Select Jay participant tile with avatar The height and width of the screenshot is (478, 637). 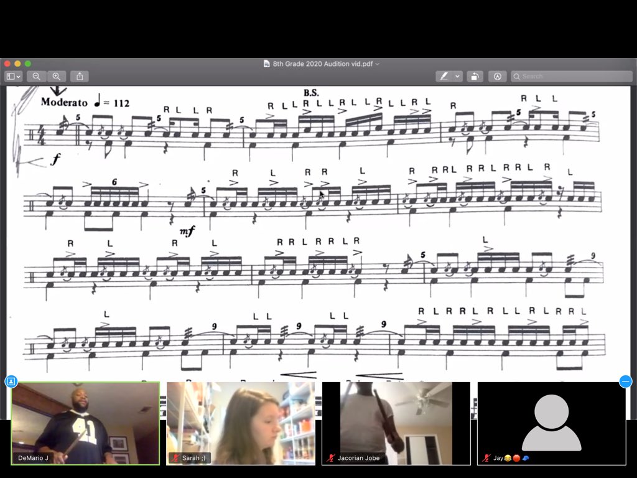(551, 423)
